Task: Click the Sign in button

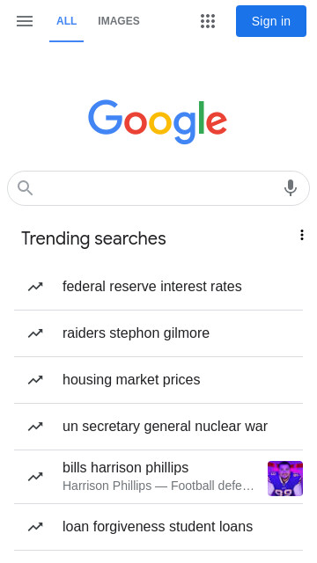Action: coord(271,21)
